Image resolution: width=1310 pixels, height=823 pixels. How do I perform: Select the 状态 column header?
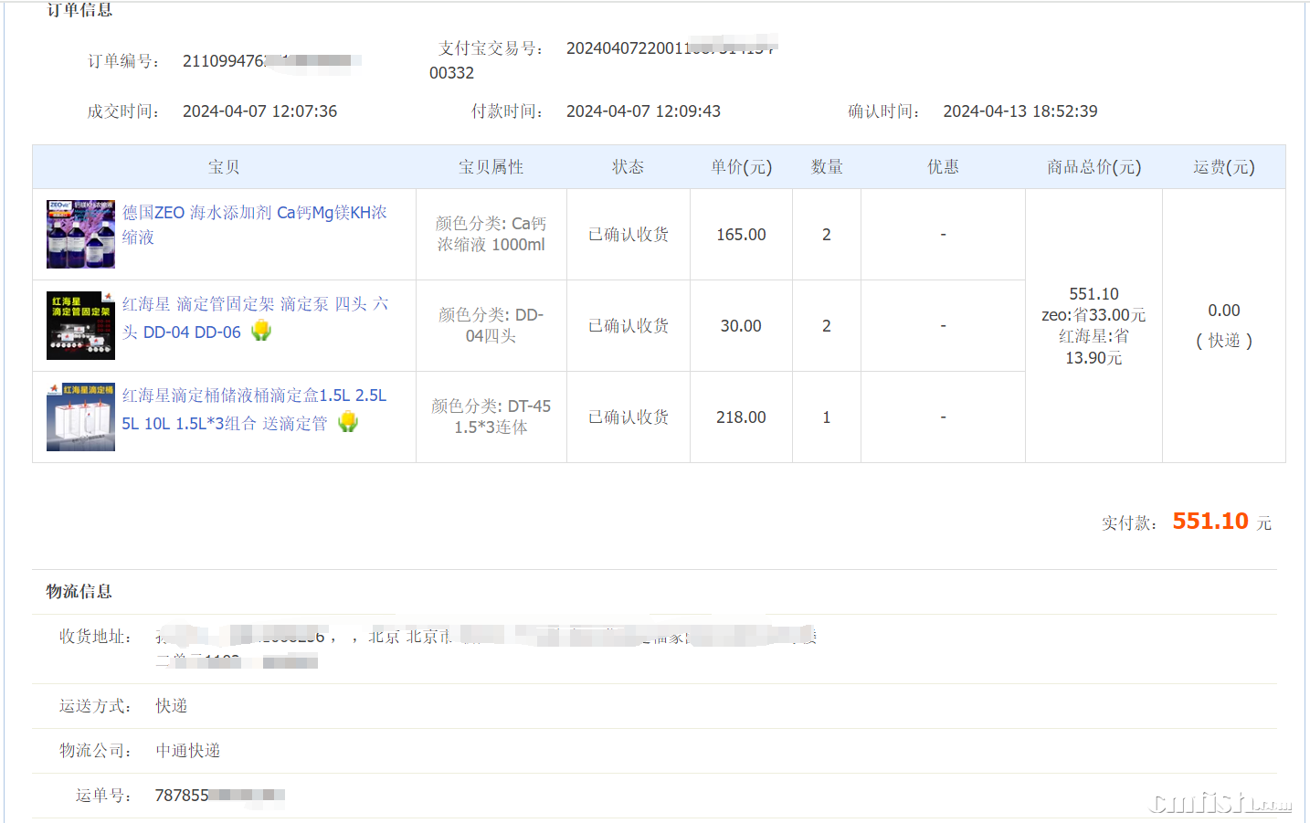[628, 167]
